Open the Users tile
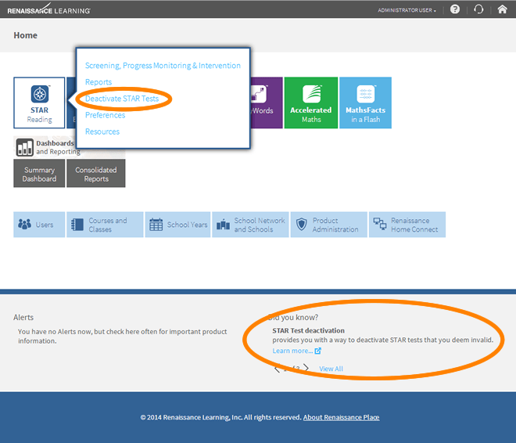This screenshot has width=516, height=443. coord(39,225)
